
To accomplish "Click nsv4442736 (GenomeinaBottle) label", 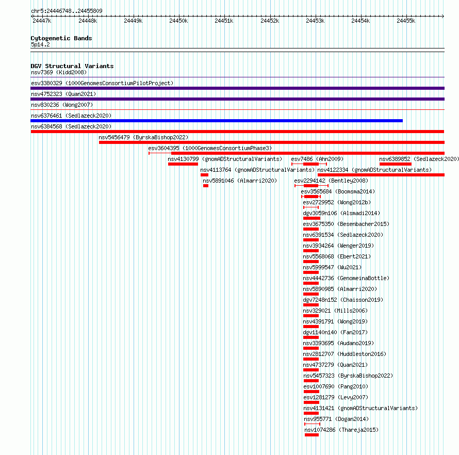I will (x=346, y=278).
